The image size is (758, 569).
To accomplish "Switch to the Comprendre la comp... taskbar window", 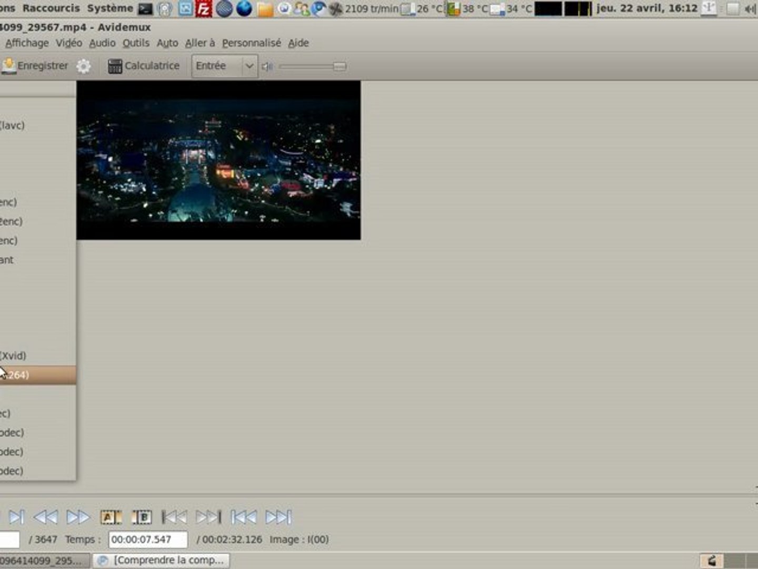I will coord(163,560).
